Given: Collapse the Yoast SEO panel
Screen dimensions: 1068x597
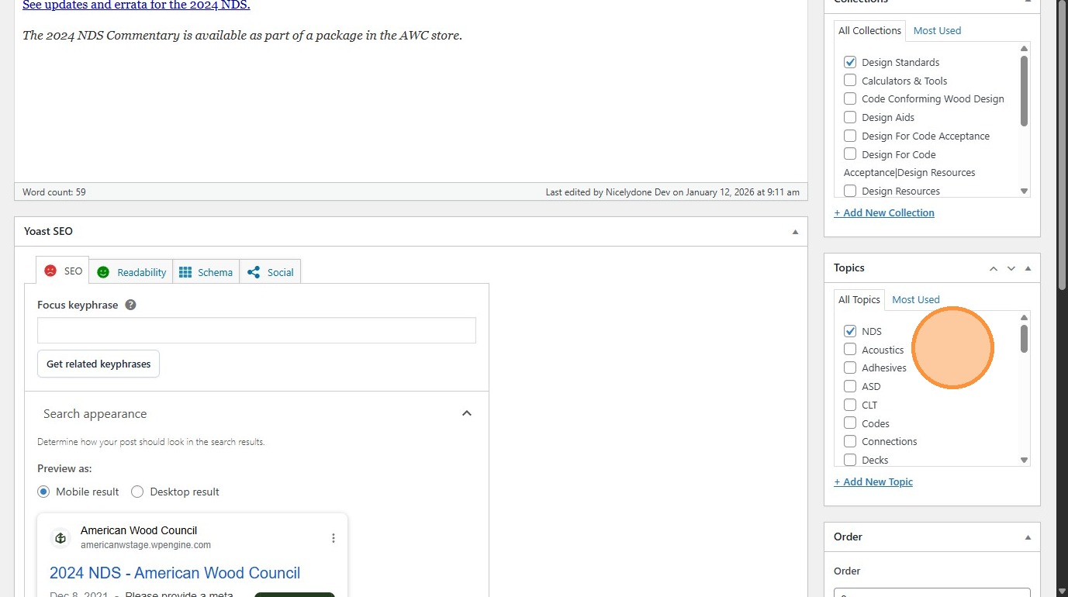Looking at the screenshot, I should (795, 232).
